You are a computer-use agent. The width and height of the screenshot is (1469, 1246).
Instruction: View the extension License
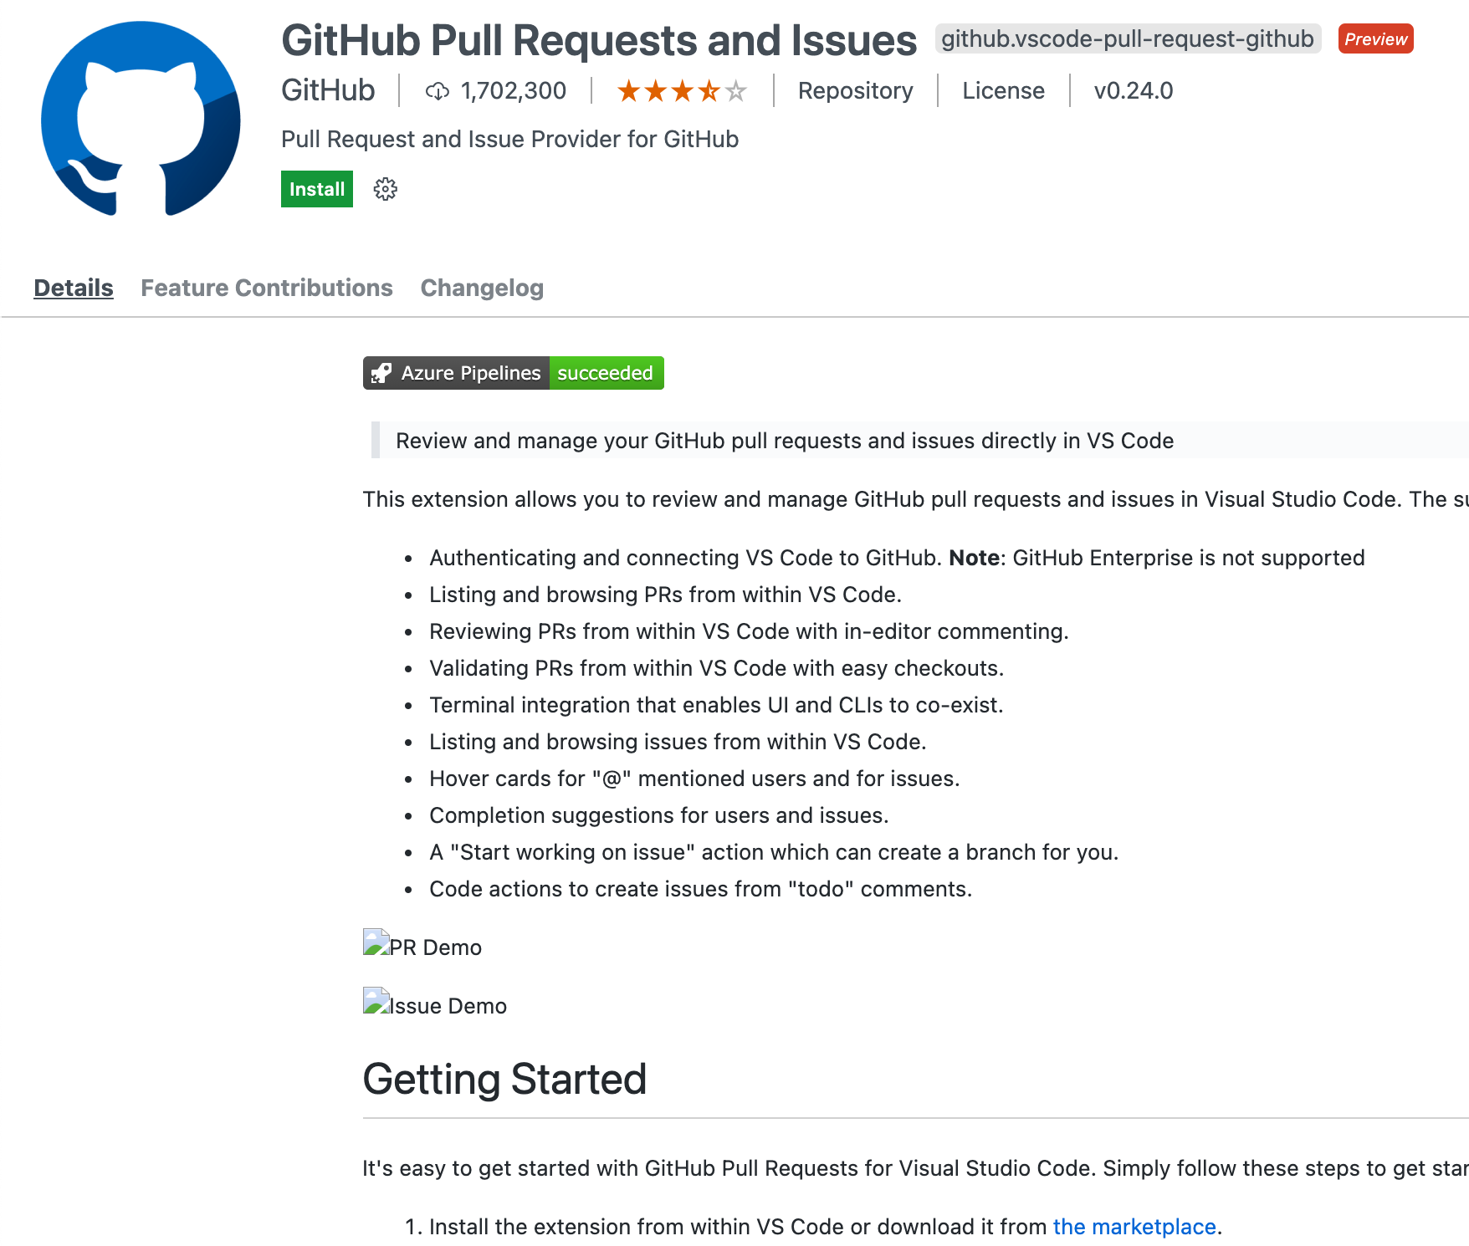pyautogui.click(x=1003, y=90)
